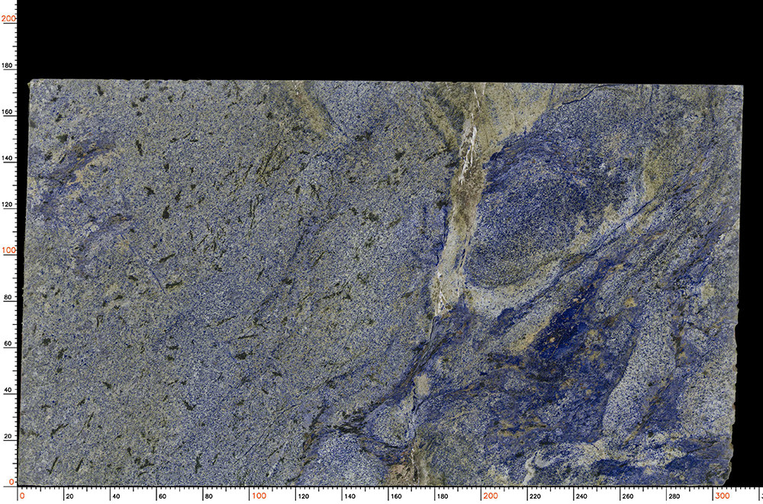Select the 40 label on the bottom ruler
763x504 pixels.
tap(115, 496)
